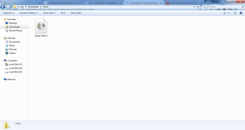The width and height of the screenshot is (245, 130).
Task: Toggle the preview pane
Action: 235,13
